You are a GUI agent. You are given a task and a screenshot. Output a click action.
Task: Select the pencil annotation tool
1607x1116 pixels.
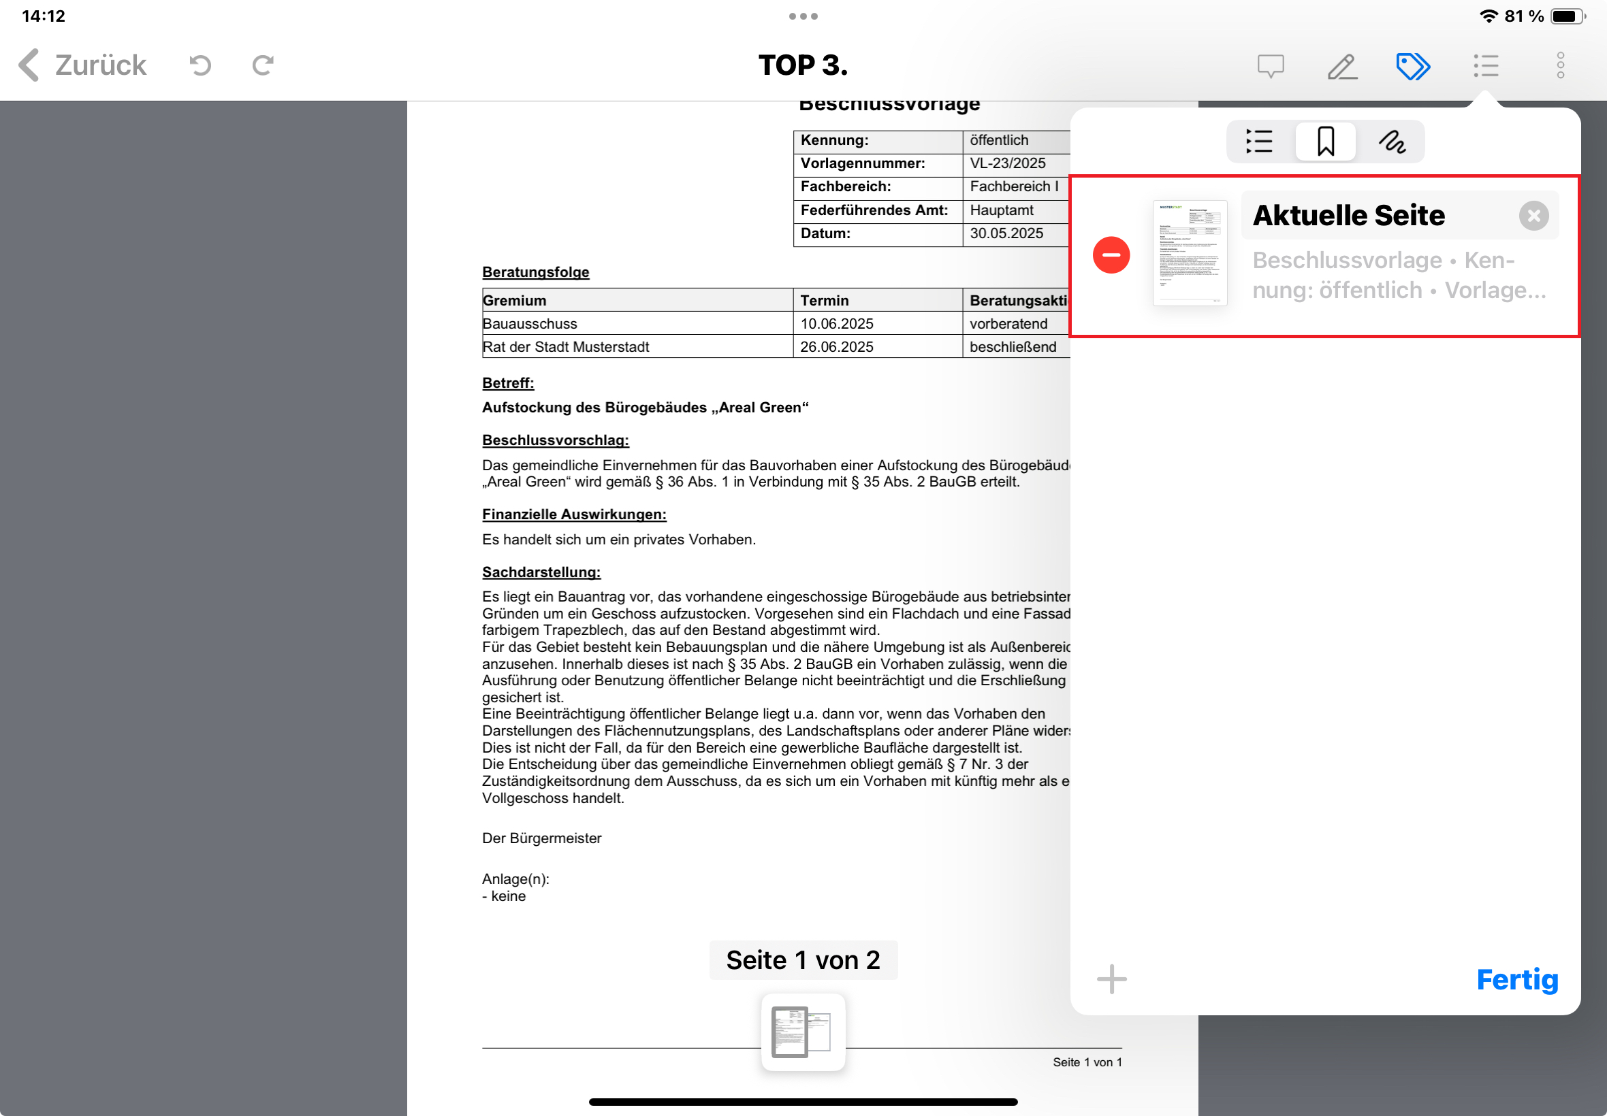point(1342,66)
